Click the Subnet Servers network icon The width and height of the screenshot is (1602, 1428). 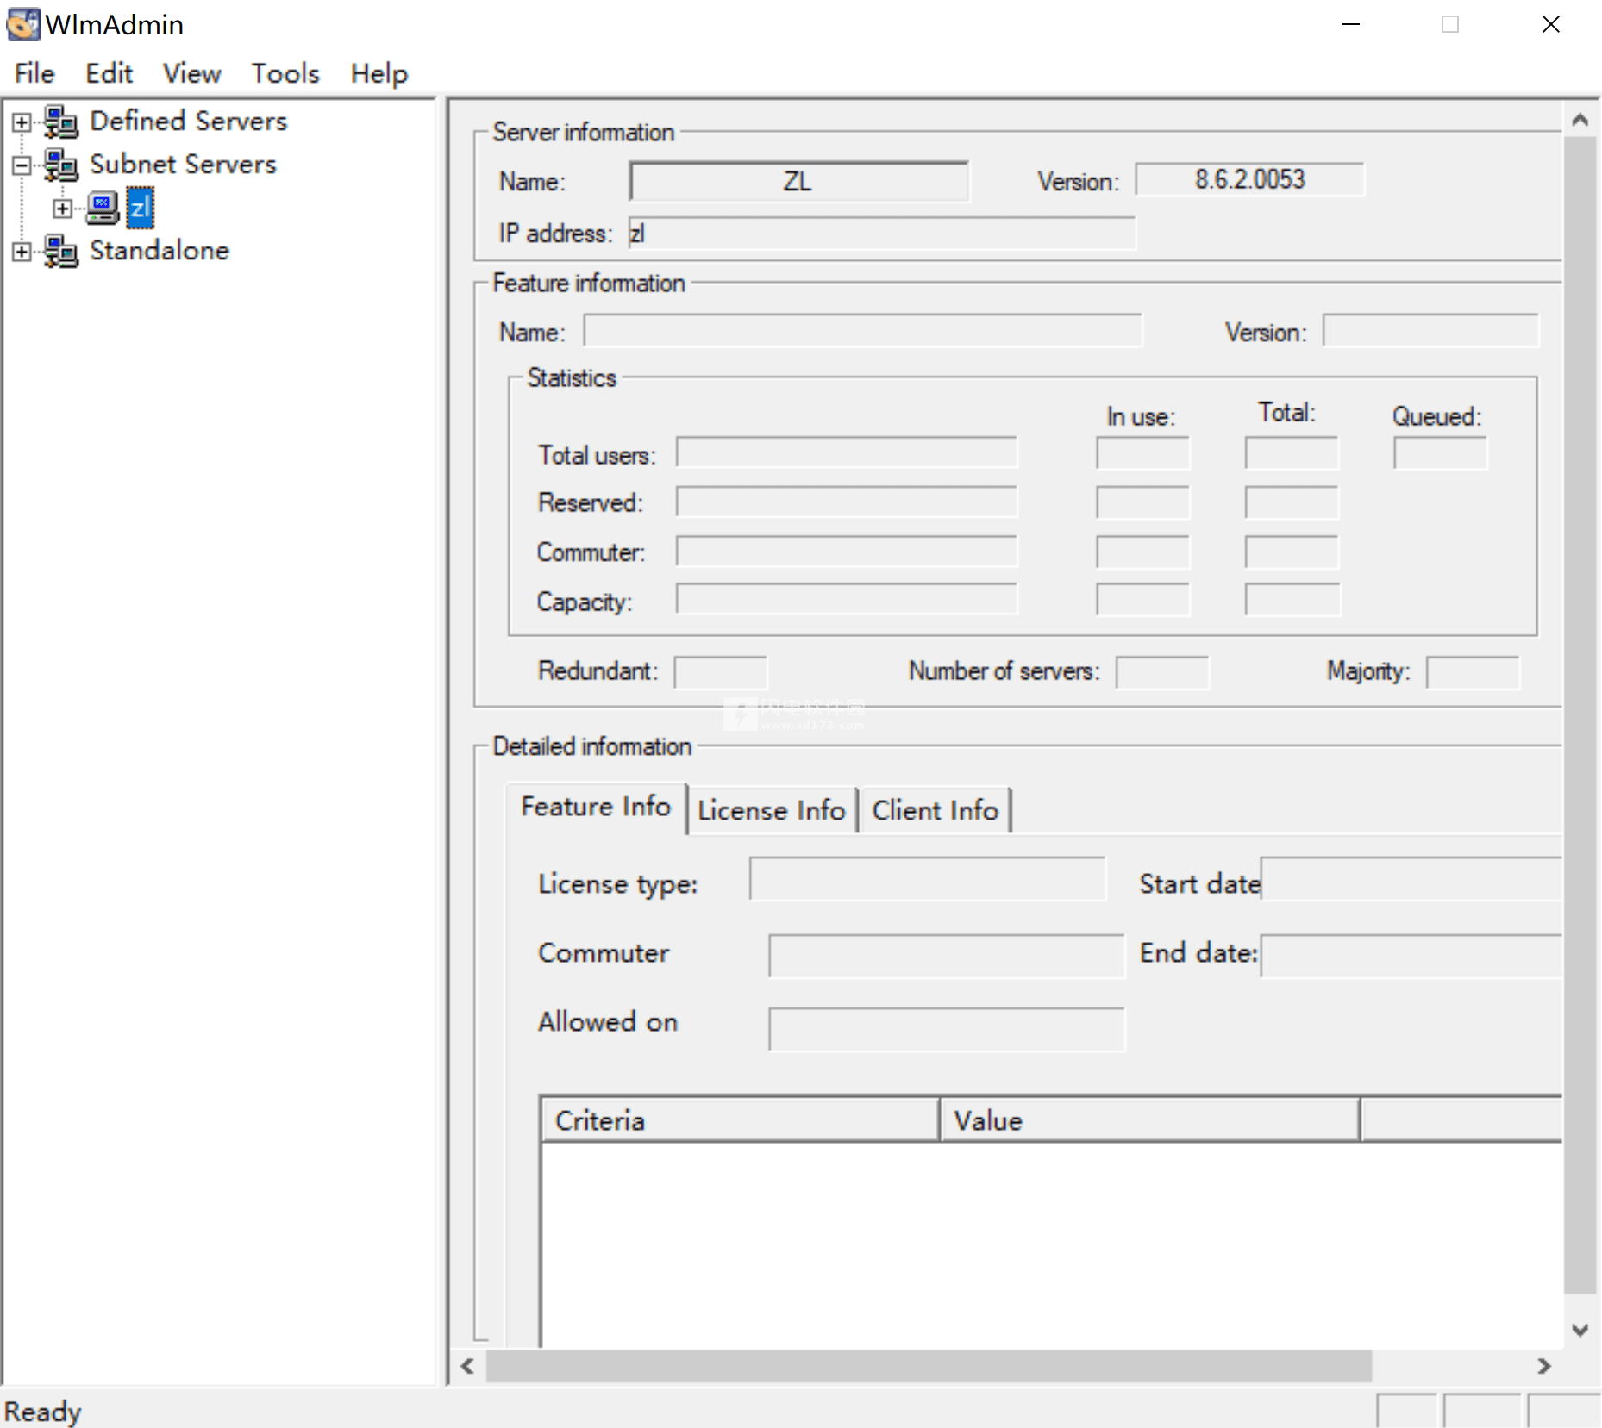(x=61, y=165)
